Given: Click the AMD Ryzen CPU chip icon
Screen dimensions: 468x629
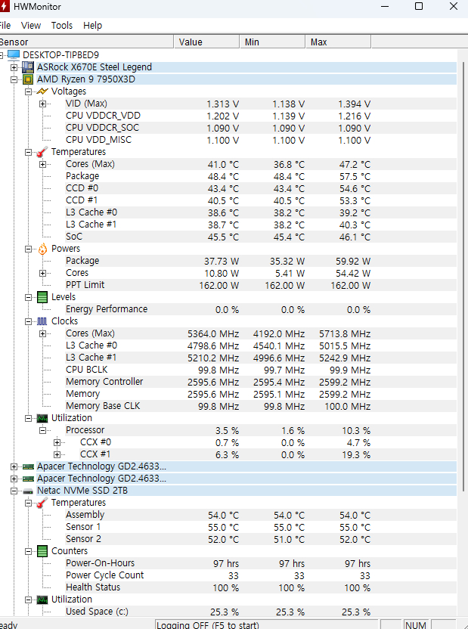Looking at the screenshot, I should [x=28, y=79].
